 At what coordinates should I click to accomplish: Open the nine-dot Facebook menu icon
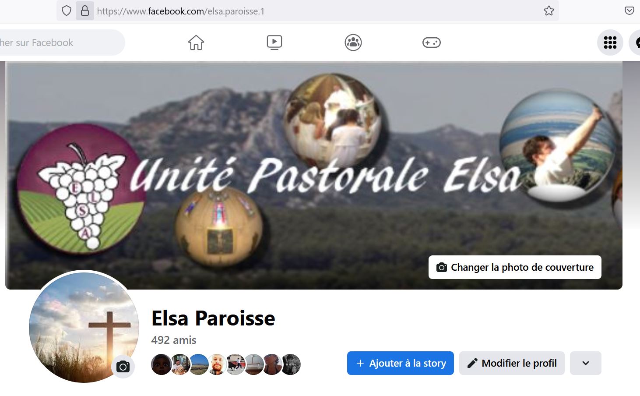click(x=610, y=42)
